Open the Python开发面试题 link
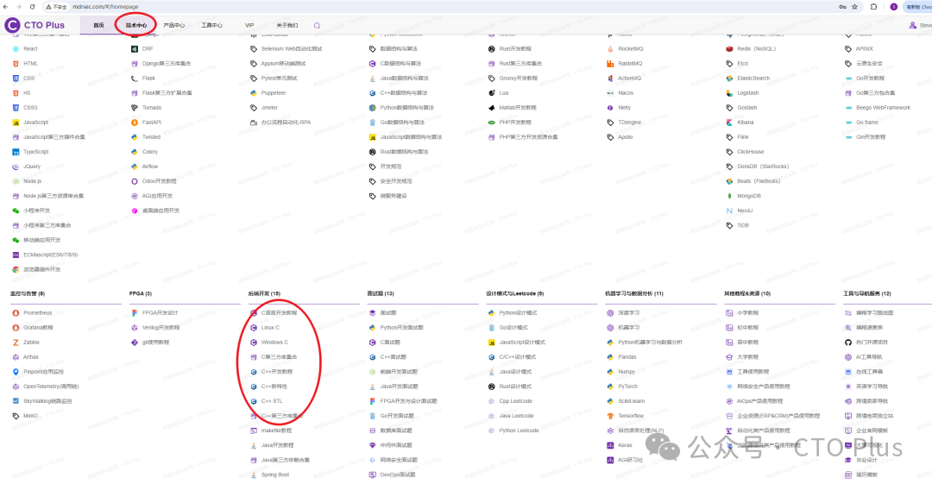The height and width of the screenshot is (484, 932). (x=402, y=328)
